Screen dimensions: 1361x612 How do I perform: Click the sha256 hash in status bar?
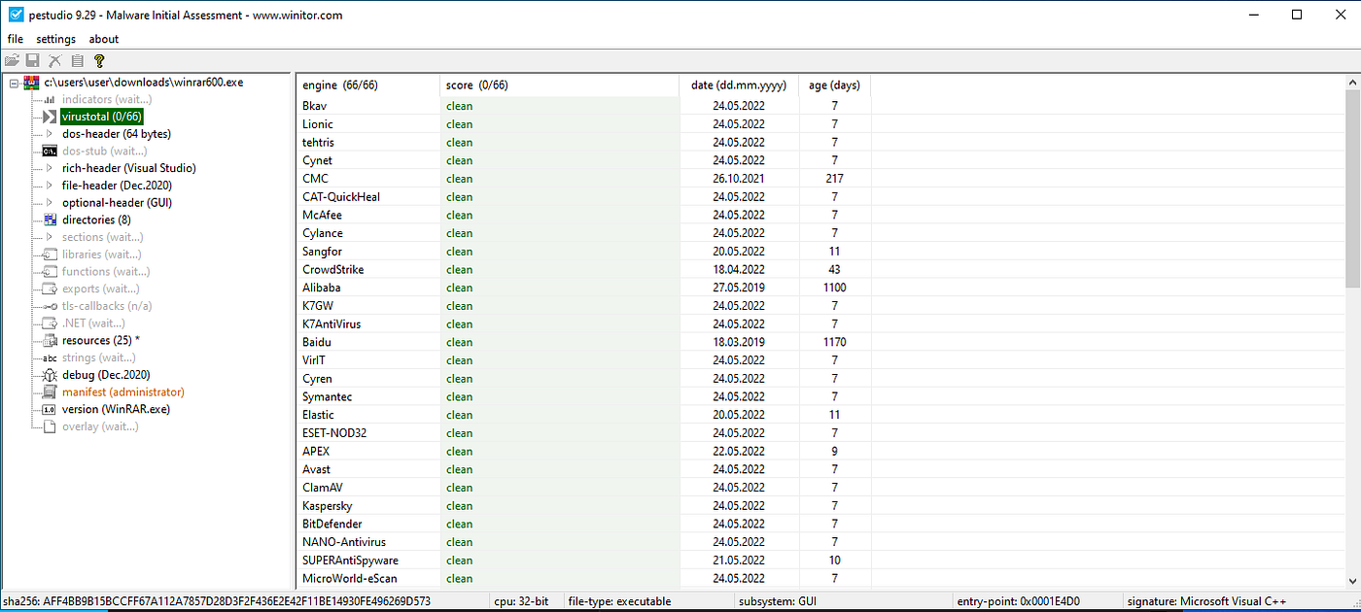[217, 601]
